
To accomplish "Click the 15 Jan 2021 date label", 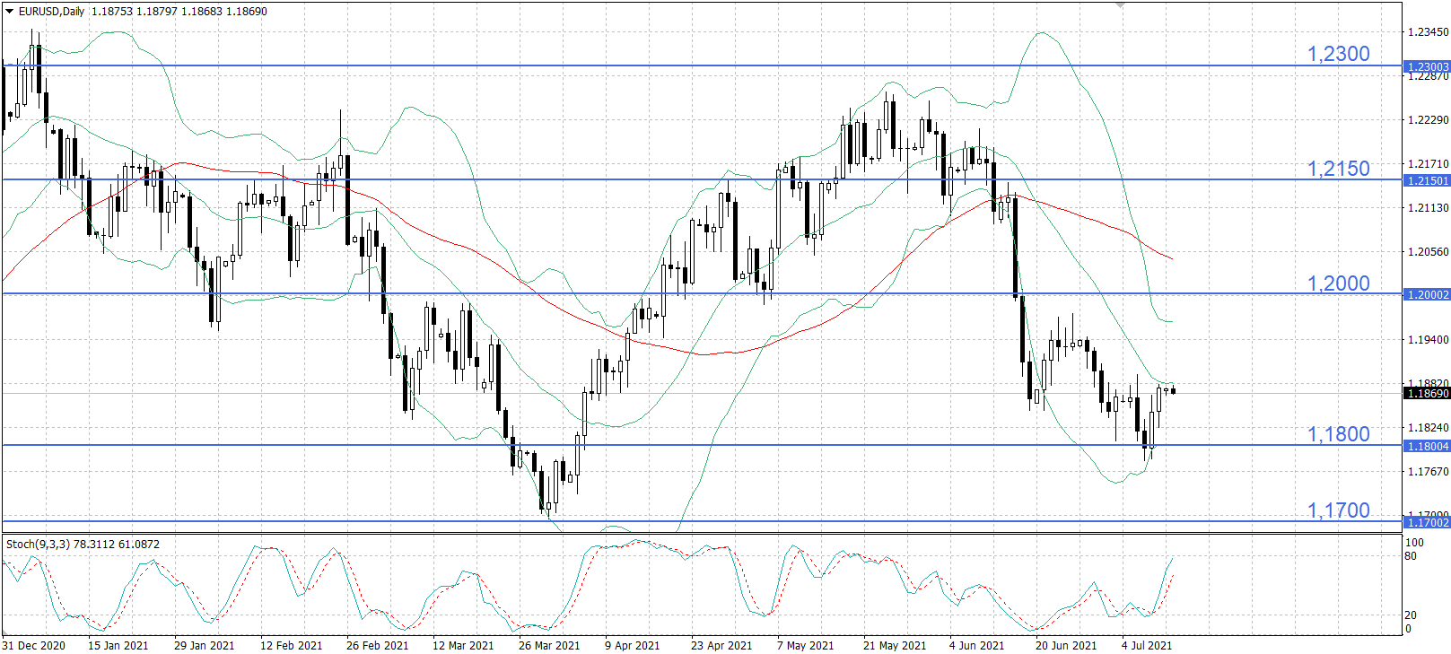I will (118, 645).
